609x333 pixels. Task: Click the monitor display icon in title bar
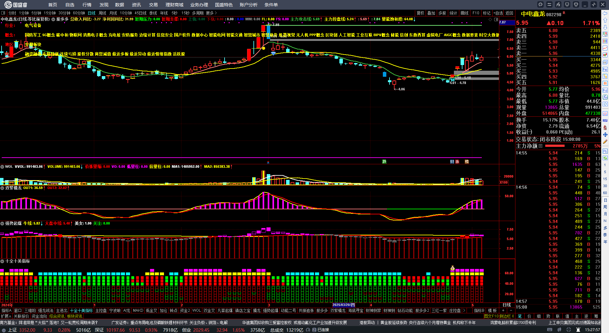[x=567, y=4]
